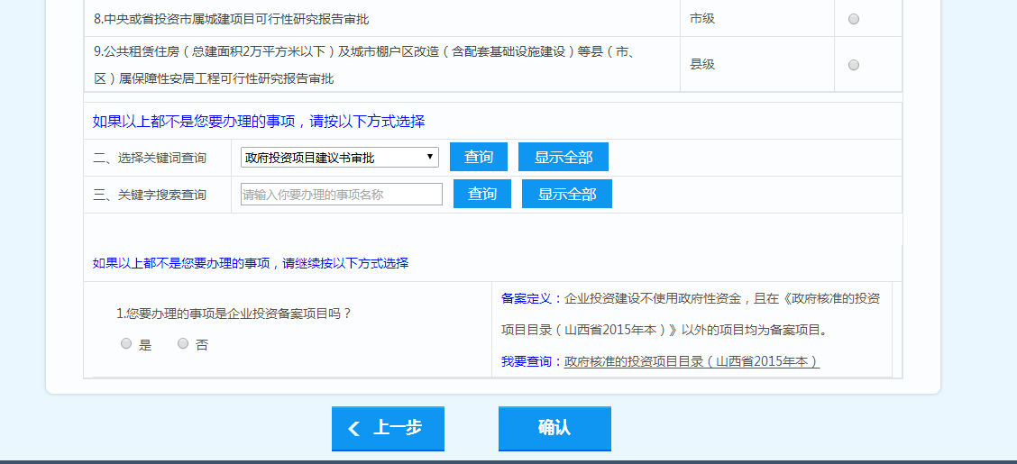Choose 是 radio for 企业投资备案项目 question

point(126,343)
